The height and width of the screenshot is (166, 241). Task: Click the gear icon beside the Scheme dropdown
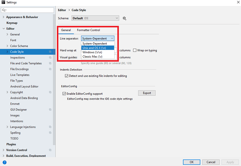pos(124,18)
